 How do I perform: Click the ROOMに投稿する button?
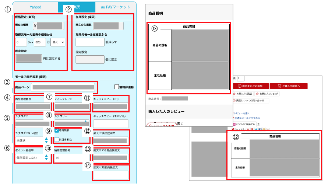pyautogui.click(x=245, y=124)
